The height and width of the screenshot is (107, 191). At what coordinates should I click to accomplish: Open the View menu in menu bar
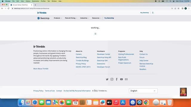click(x=22, y=1)
